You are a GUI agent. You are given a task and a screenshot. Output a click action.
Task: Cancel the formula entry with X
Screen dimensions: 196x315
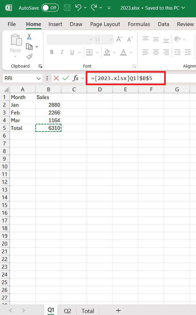(x=56, y=78)
